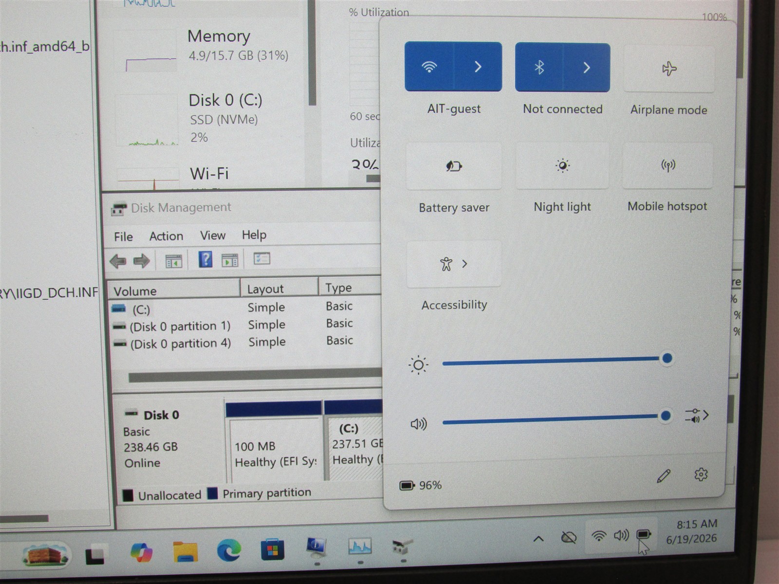Toggle Night light
Image resolution: width=779 pixels, height=584 pixels.
pos(562,165)
